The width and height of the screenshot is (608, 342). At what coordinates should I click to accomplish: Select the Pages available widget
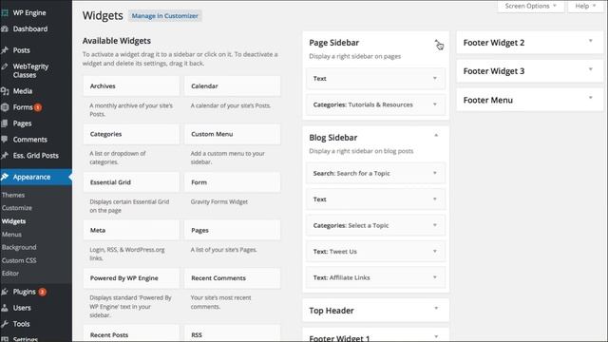click(x=232, y=230)
